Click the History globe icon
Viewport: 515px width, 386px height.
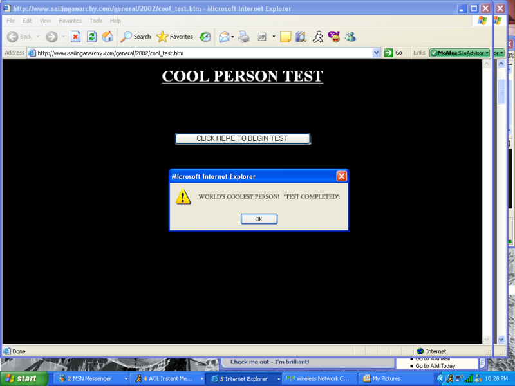pos(205,37)
